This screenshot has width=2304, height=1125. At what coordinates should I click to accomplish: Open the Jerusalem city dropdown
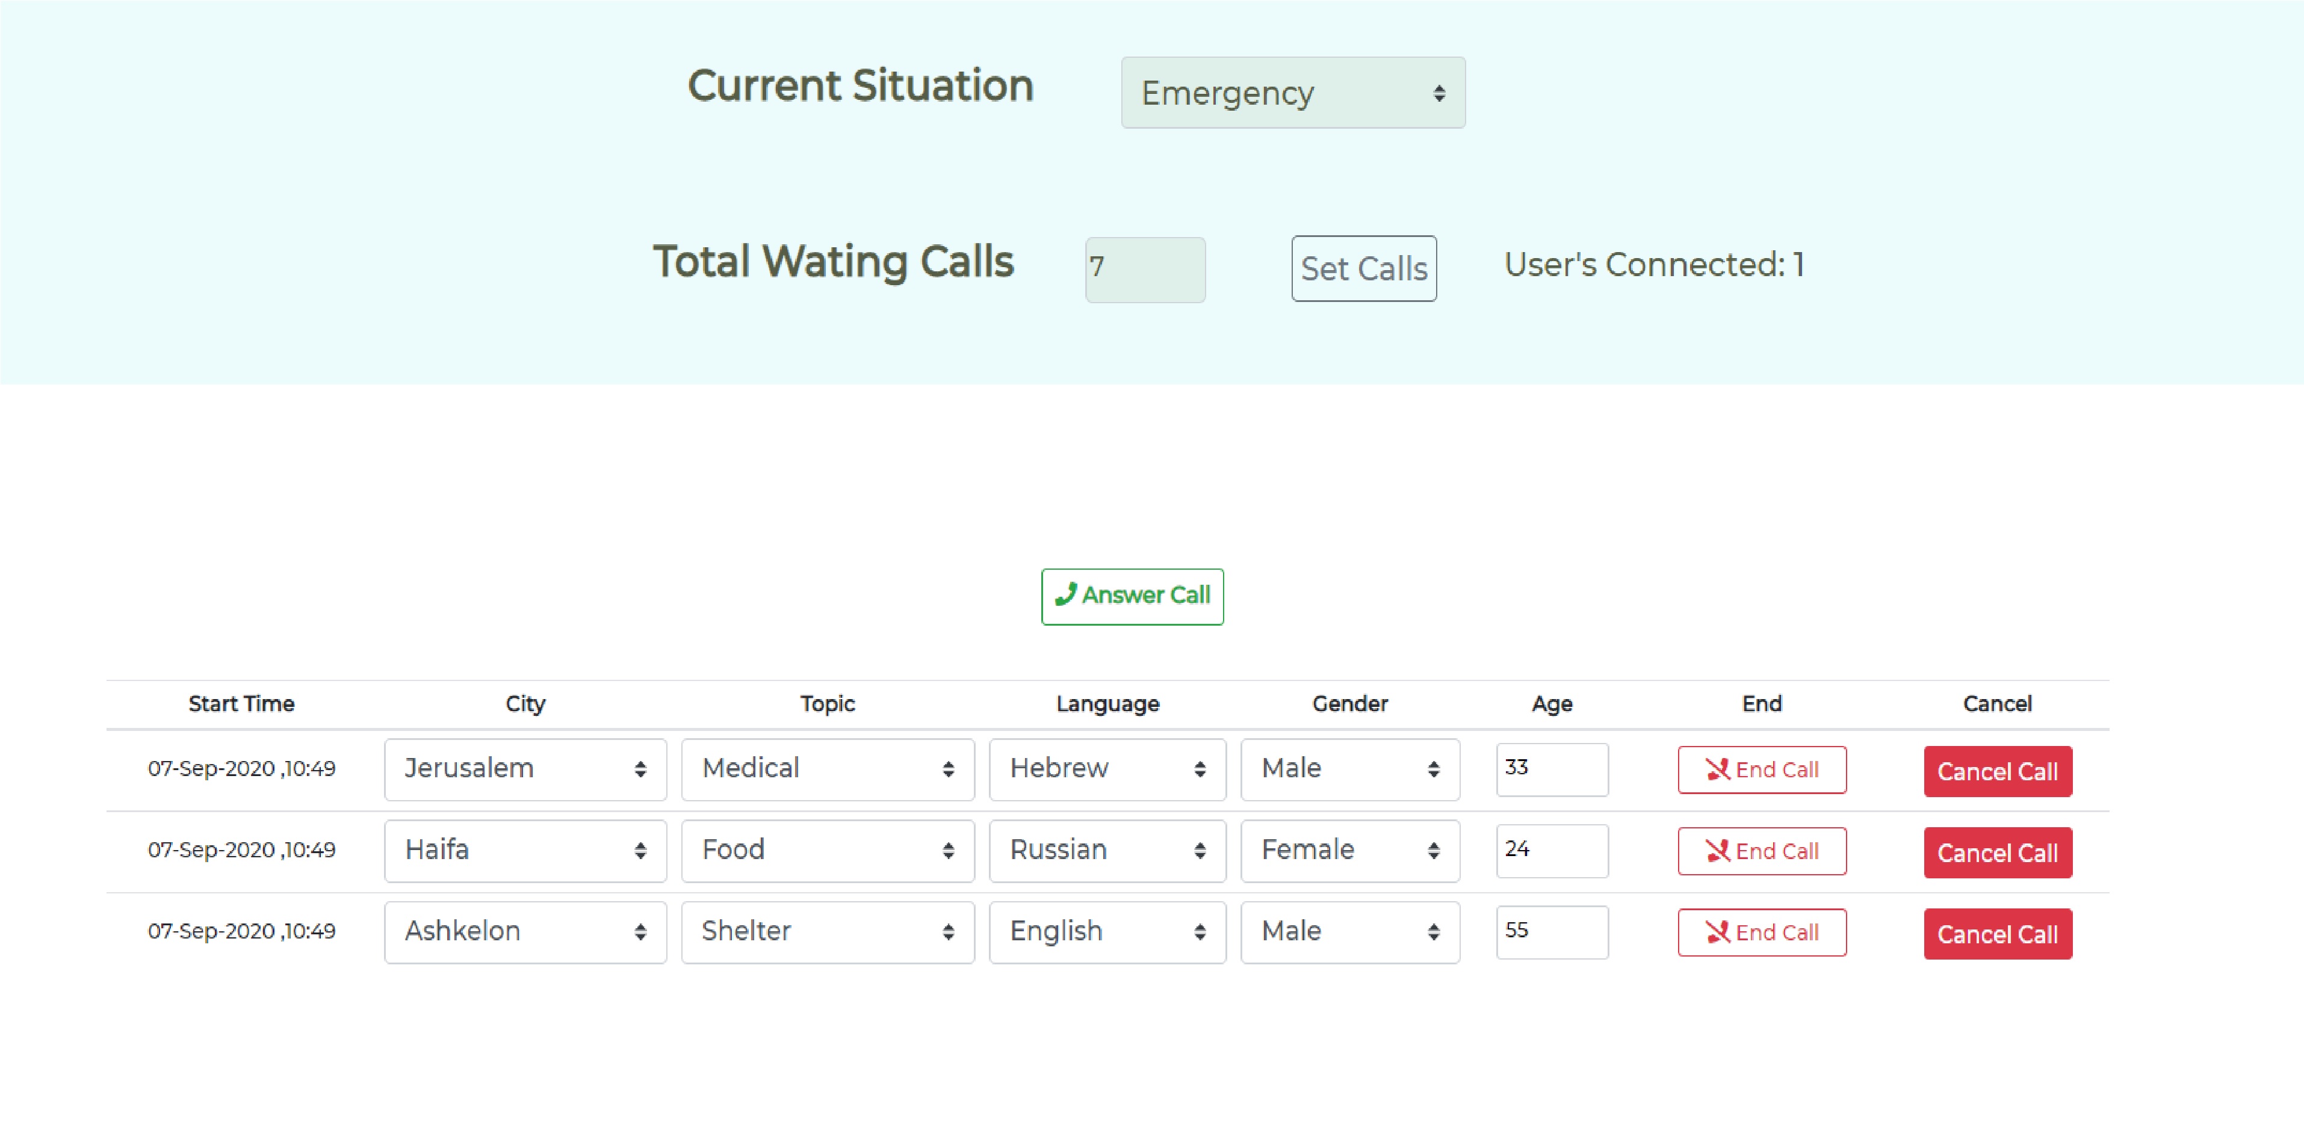[525, 769]
